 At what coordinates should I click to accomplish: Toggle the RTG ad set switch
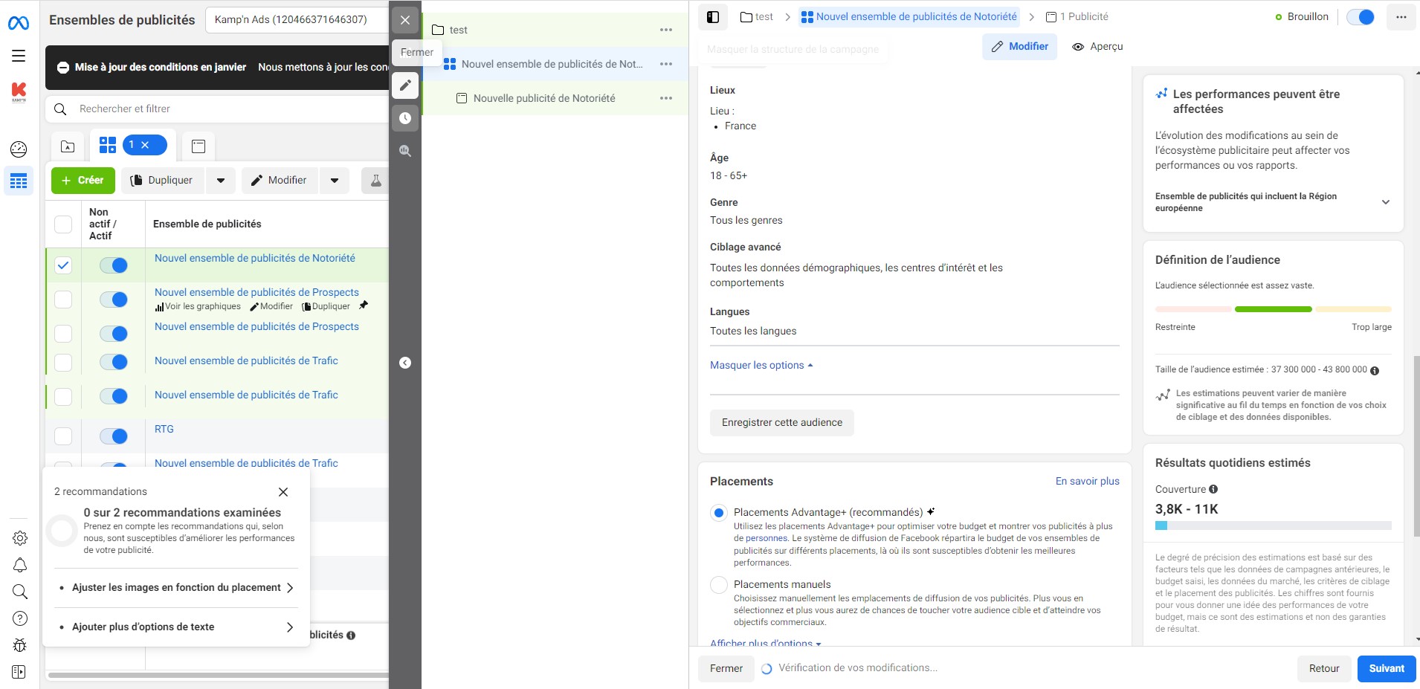point(114,436)
